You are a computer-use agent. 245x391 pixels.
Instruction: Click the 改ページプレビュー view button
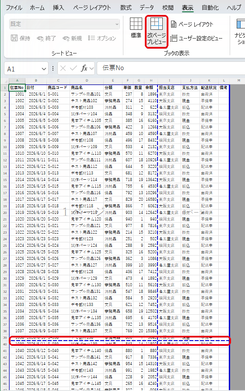[x=156, y=32]
